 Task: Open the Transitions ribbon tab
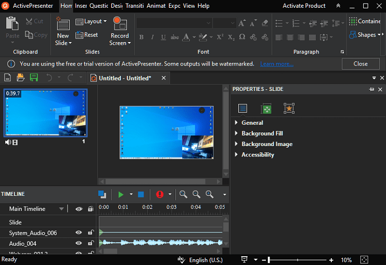click(134, 6)
